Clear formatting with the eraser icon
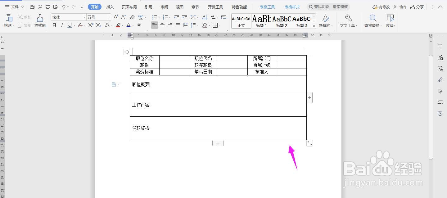The width and height of the screenshot is (447, 198). 132,17
